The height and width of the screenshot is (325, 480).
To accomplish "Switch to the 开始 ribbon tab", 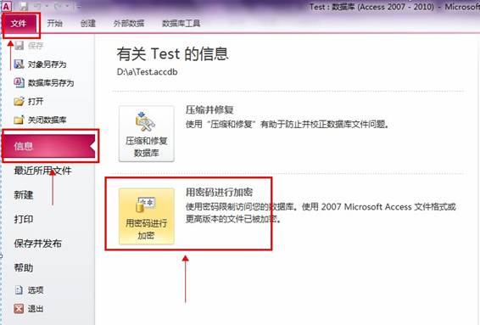I will click(x=55, y=23).
